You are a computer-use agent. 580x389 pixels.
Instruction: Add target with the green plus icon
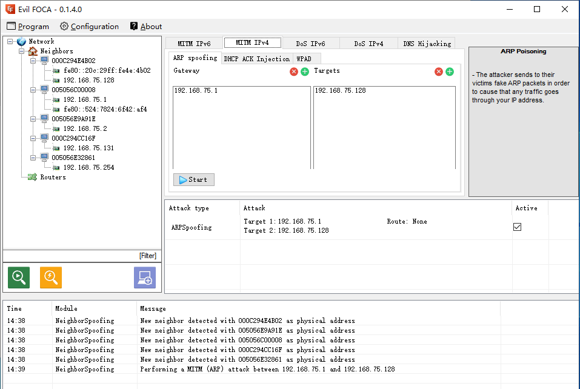tap(450, 71)
